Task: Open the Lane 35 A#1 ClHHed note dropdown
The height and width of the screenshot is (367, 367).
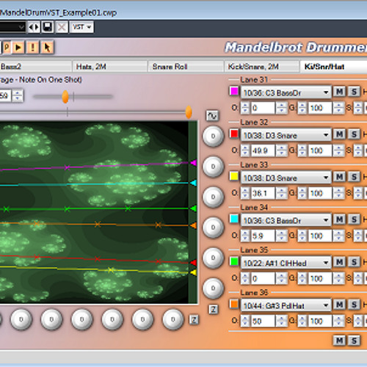Action: coord(286,263)
